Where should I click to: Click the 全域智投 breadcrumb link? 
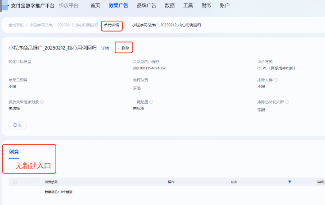(x=16, y=25)
